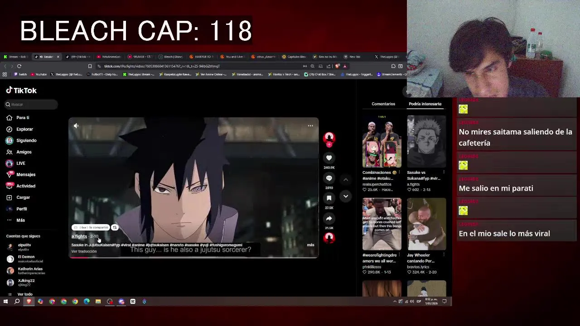Open options dots for Sasuke vs Sukuna video
Image resolution: width=580 pixels, height=326 pixels.
444,173
